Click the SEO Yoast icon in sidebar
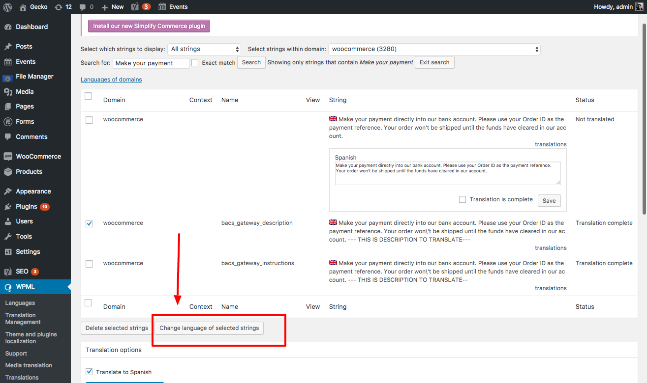The height and width of the screenshot is (383, 647). (8, 272)
